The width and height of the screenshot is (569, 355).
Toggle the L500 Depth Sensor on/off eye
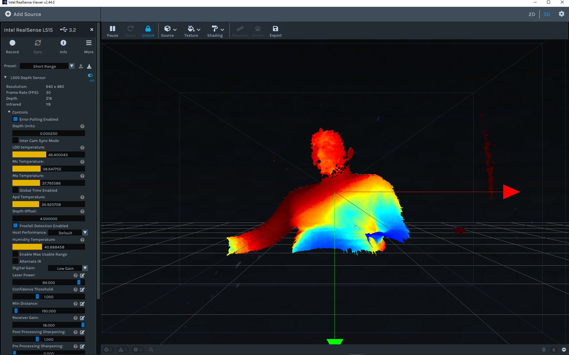pyautogui.click(x=90, y=75)
